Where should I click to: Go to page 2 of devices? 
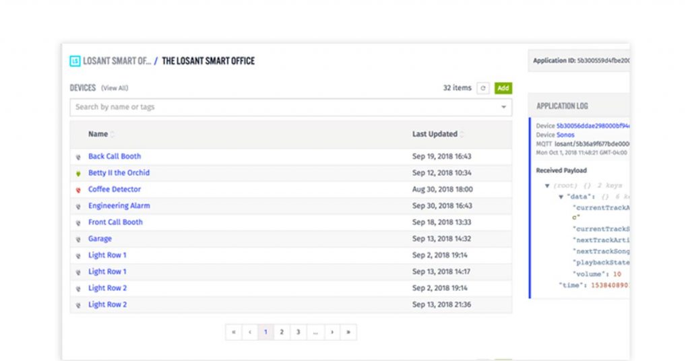282,332
